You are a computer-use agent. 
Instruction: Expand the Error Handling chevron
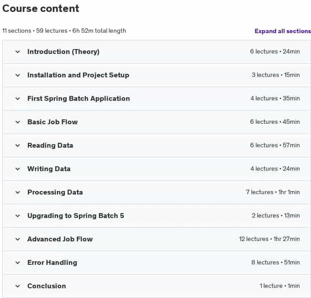coord(18,263)
